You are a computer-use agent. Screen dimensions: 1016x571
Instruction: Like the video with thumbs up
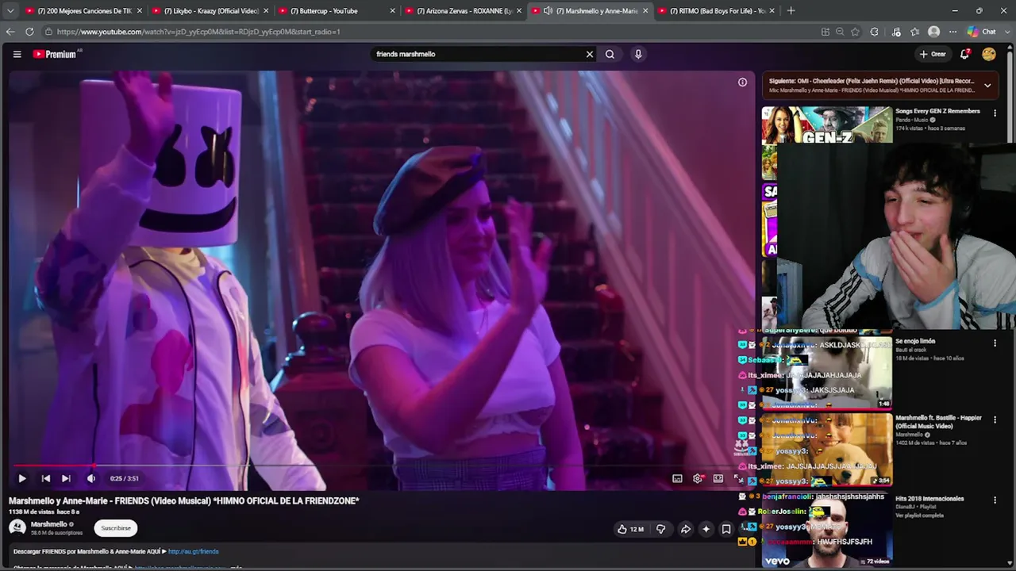pos(631,529)
